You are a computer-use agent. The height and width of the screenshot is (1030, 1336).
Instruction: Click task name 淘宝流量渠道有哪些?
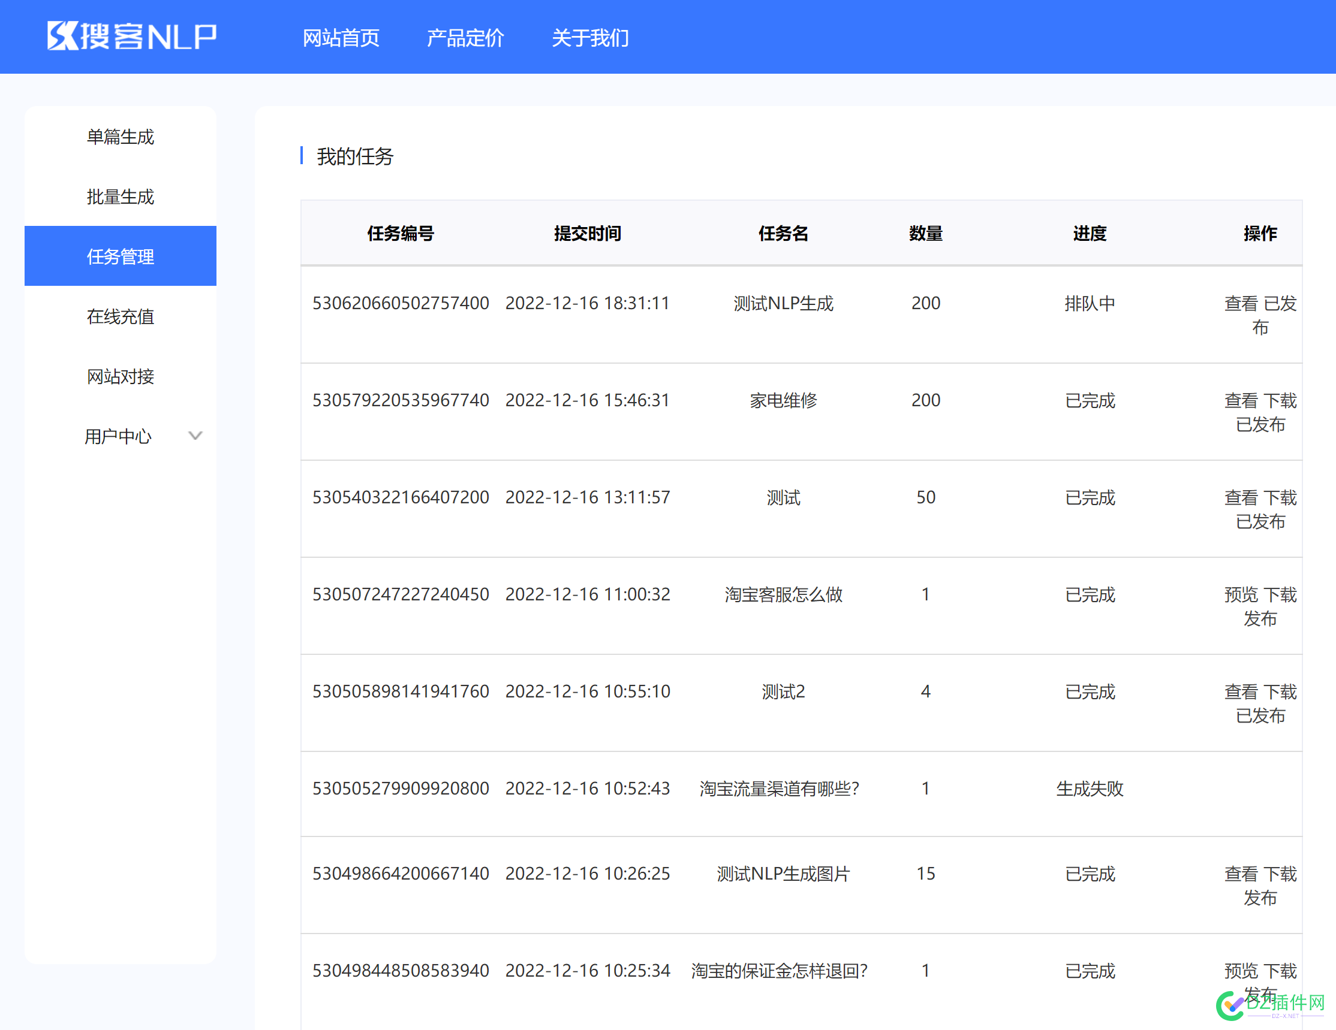click(x=780, y=789)
